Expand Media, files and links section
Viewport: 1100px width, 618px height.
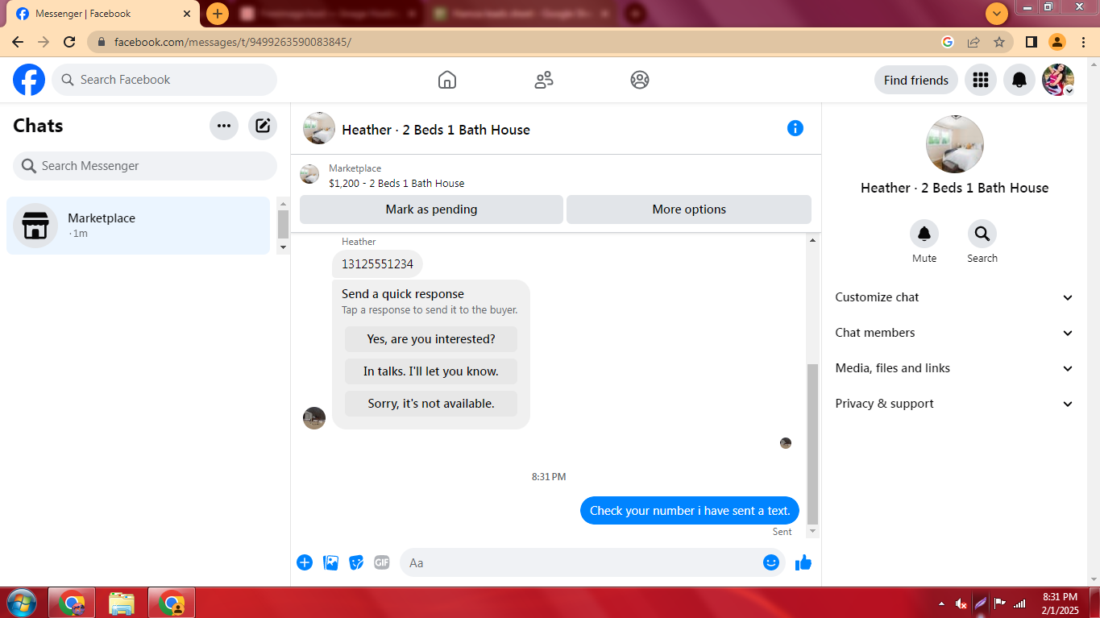pos(954,368)
